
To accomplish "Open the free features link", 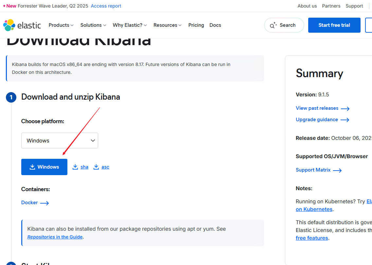I will 312,238.
